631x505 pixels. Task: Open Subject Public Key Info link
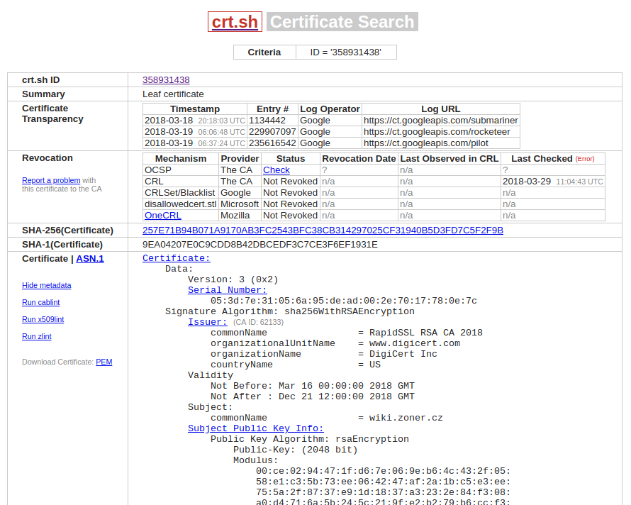255,428
